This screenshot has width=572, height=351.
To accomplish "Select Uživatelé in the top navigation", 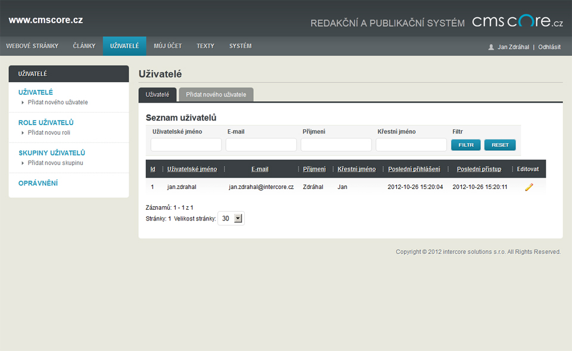I will [125, 46].
